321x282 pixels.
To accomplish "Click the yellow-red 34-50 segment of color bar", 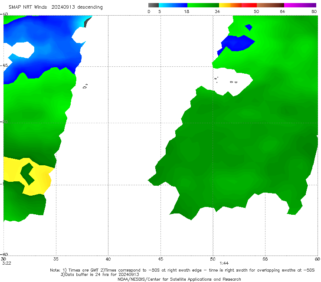I will click(x=238, y=5).
